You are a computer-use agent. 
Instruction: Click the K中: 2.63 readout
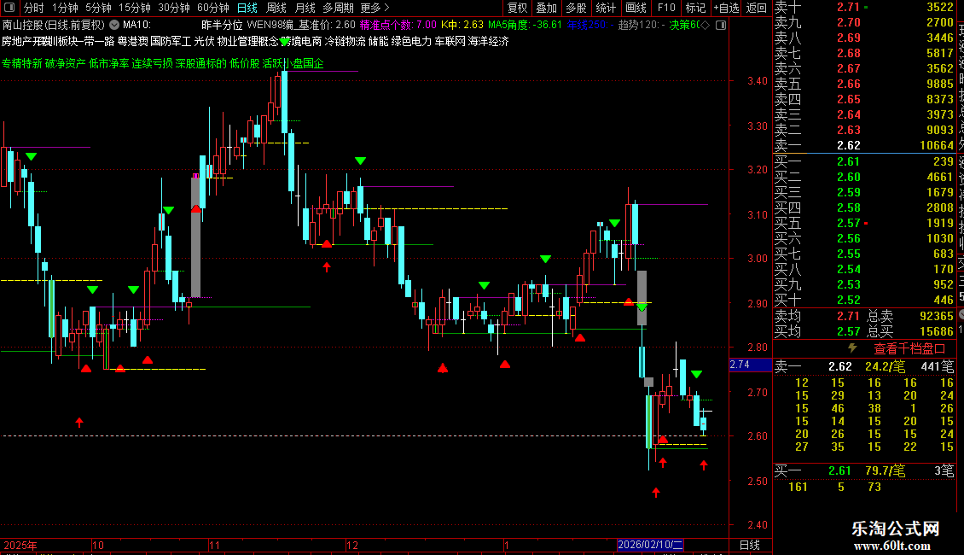click(462, 25)
